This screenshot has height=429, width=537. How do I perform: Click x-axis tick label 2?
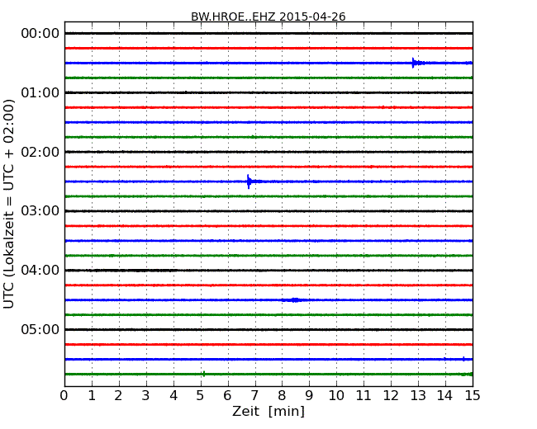click(x=118, y=396)
